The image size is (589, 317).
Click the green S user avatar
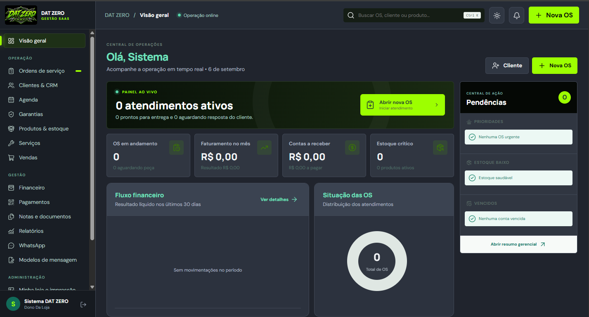(x=13, y=304)
